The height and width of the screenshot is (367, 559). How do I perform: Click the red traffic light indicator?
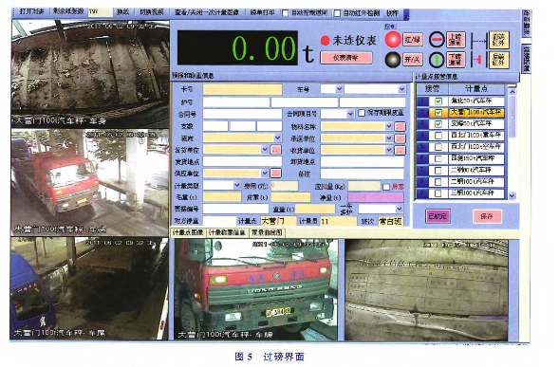point(393,40)
